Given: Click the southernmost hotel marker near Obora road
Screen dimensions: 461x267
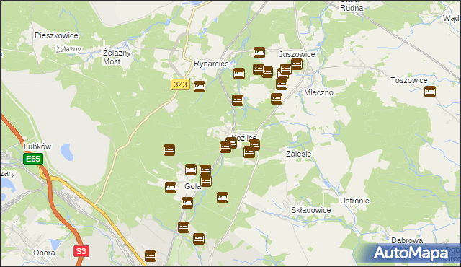Looking at the screenshot, I should point(151,256).
